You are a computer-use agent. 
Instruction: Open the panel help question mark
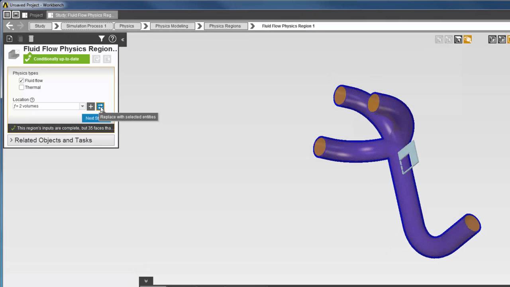[x=112, y=39]
